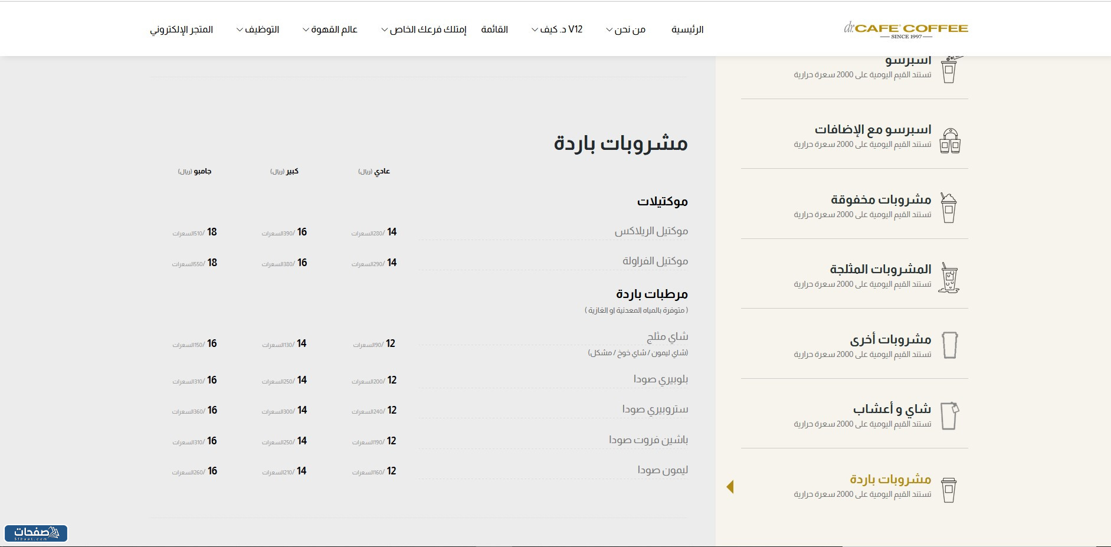Select الرئيسية from the navigation bar

click(687, 30)
